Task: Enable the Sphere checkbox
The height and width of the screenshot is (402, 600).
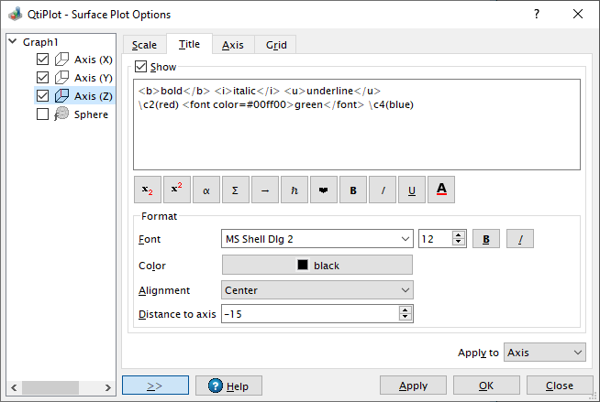Action: (x=42, y=114)
